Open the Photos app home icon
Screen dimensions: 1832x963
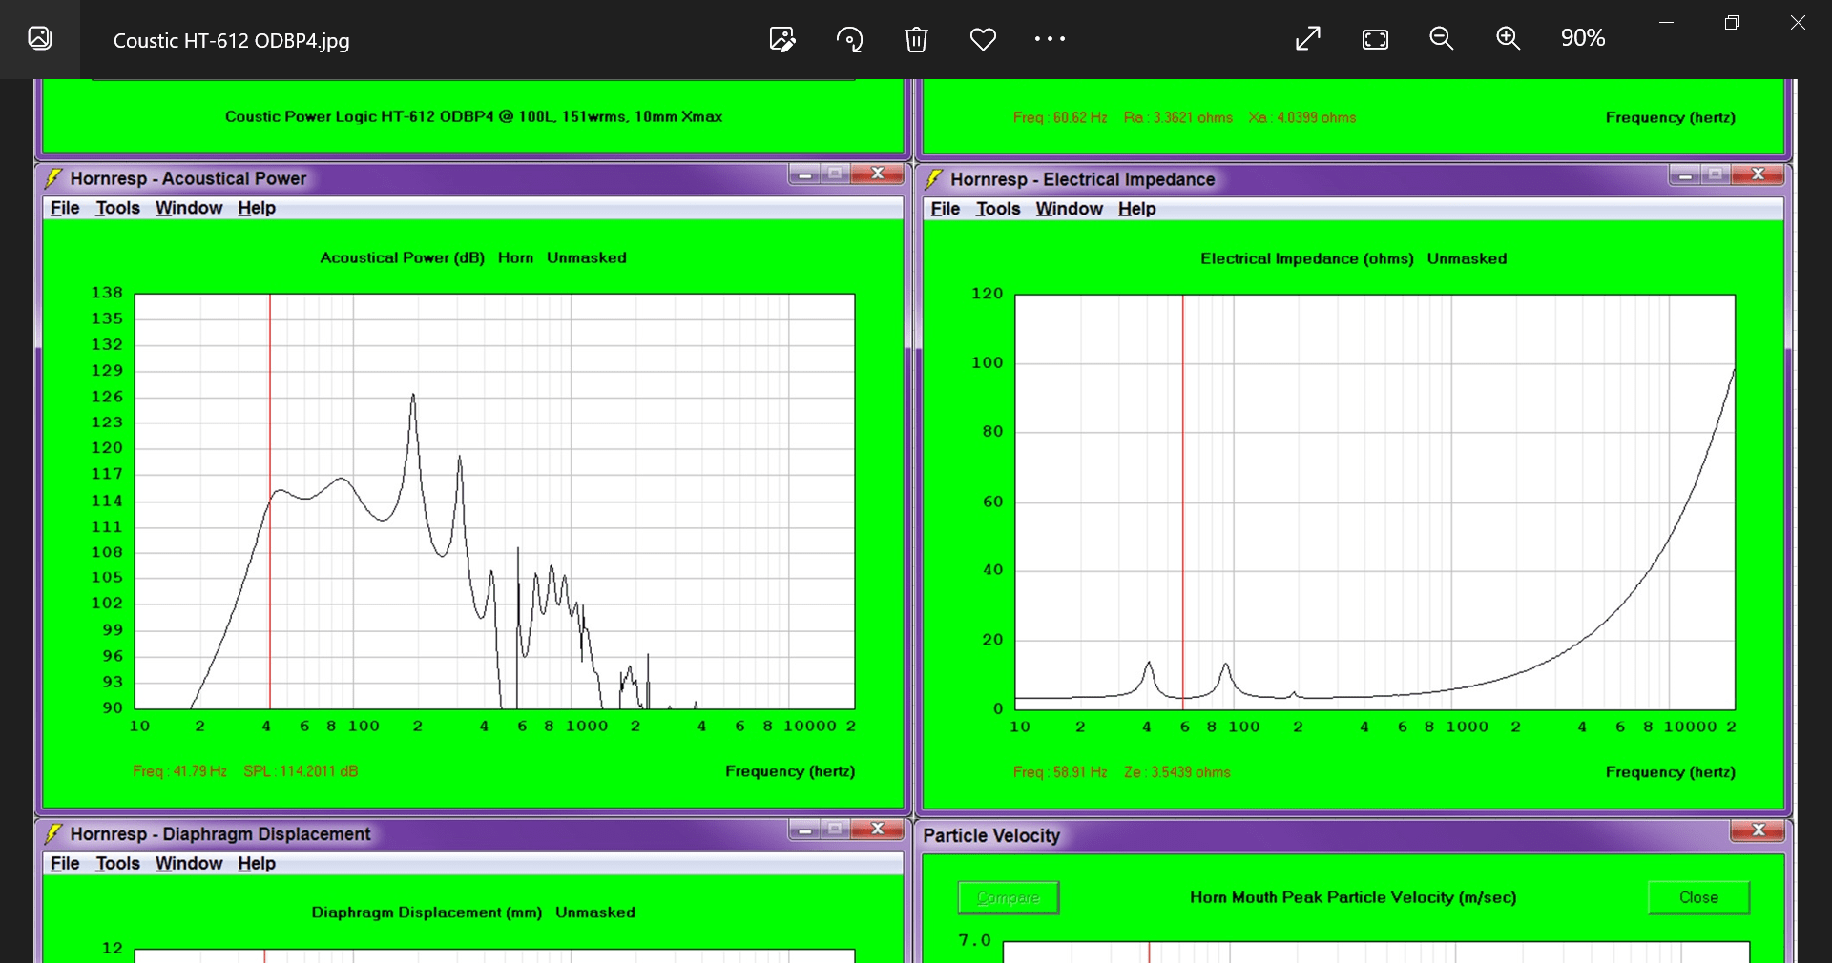click(x=39, y=38)
